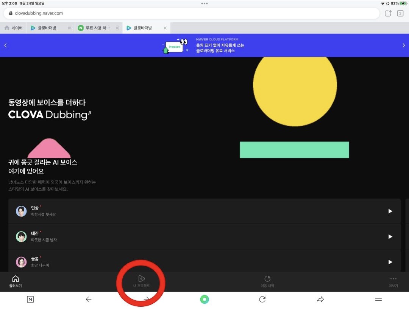Select the 늘봄 avatar
The height and width of the screenshot is (309, 409).
coord(21,262)
